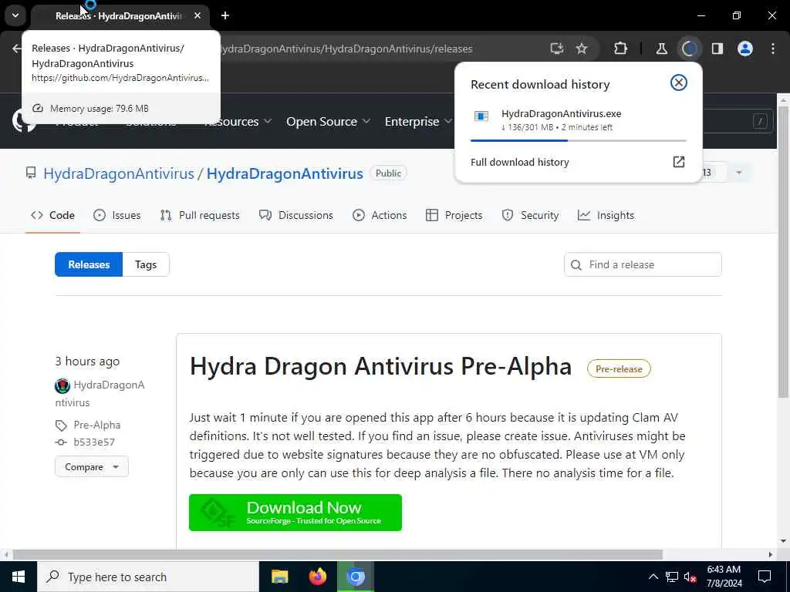Click the install app icon in address bar
This screenshot has height=592, width=790.
coord(557,49)
